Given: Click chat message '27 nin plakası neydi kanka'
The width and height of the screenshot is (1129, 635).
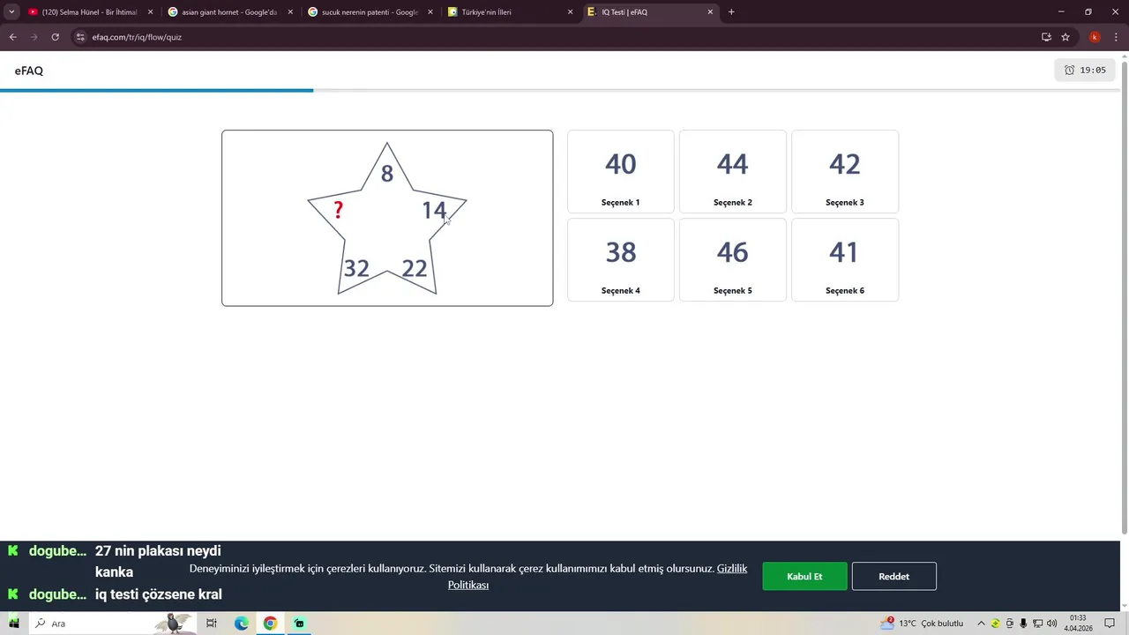Looking at the screenshot, I should (158, 561).
